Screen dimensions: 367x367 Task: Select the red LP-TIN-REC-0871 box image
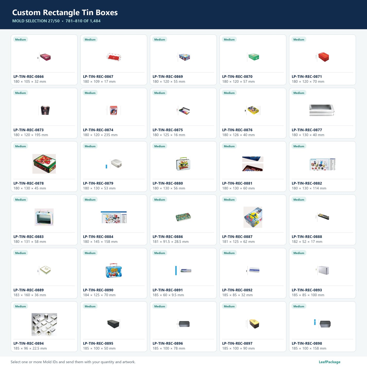coord(323,57)
